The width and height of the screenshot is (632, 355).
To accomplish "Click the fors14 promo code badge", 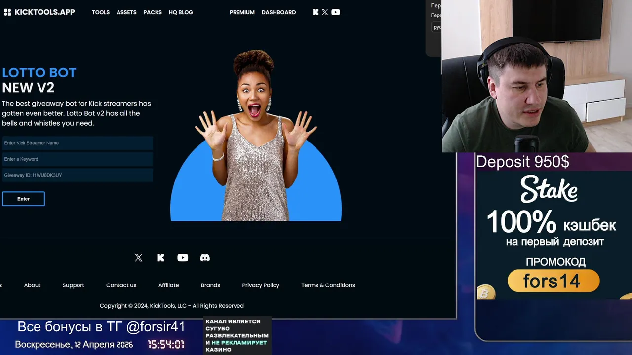I will pyautogui.click(x=553, y=281).
